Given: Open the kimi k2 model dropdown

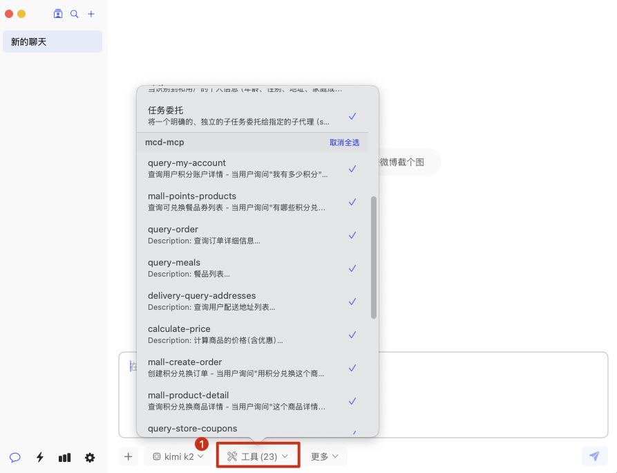Looking at the screenshot, I should 178,456.
